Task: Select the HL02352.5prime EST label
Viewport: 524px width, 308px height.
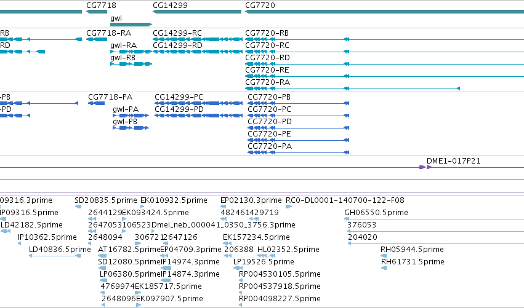Action: pos(288,250)
